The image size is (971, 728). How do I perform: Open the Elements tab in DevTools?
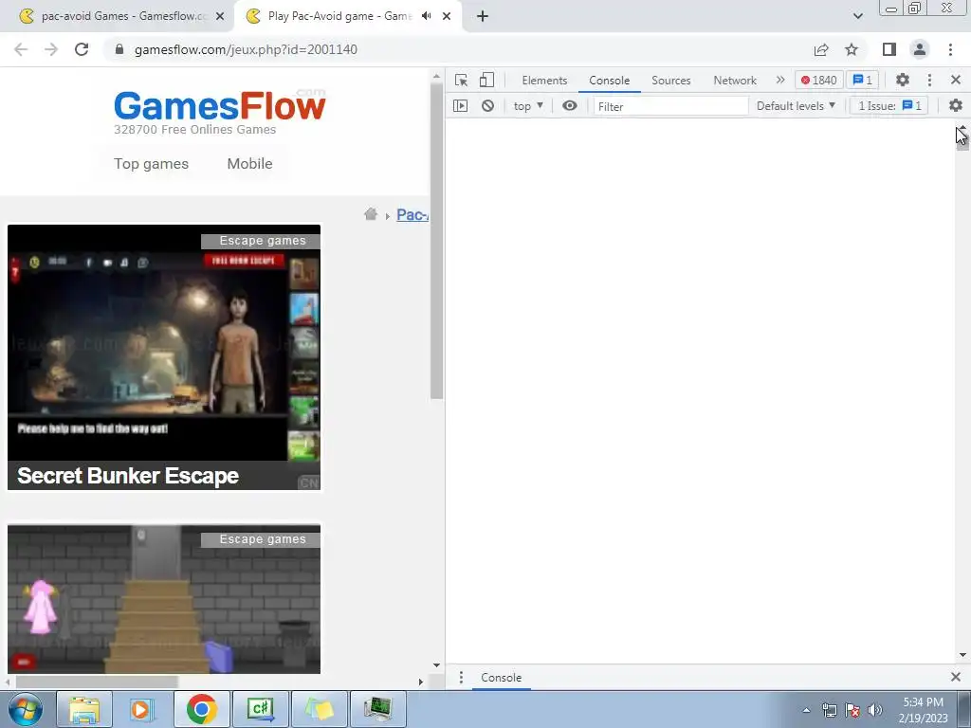tap(544, 81)
